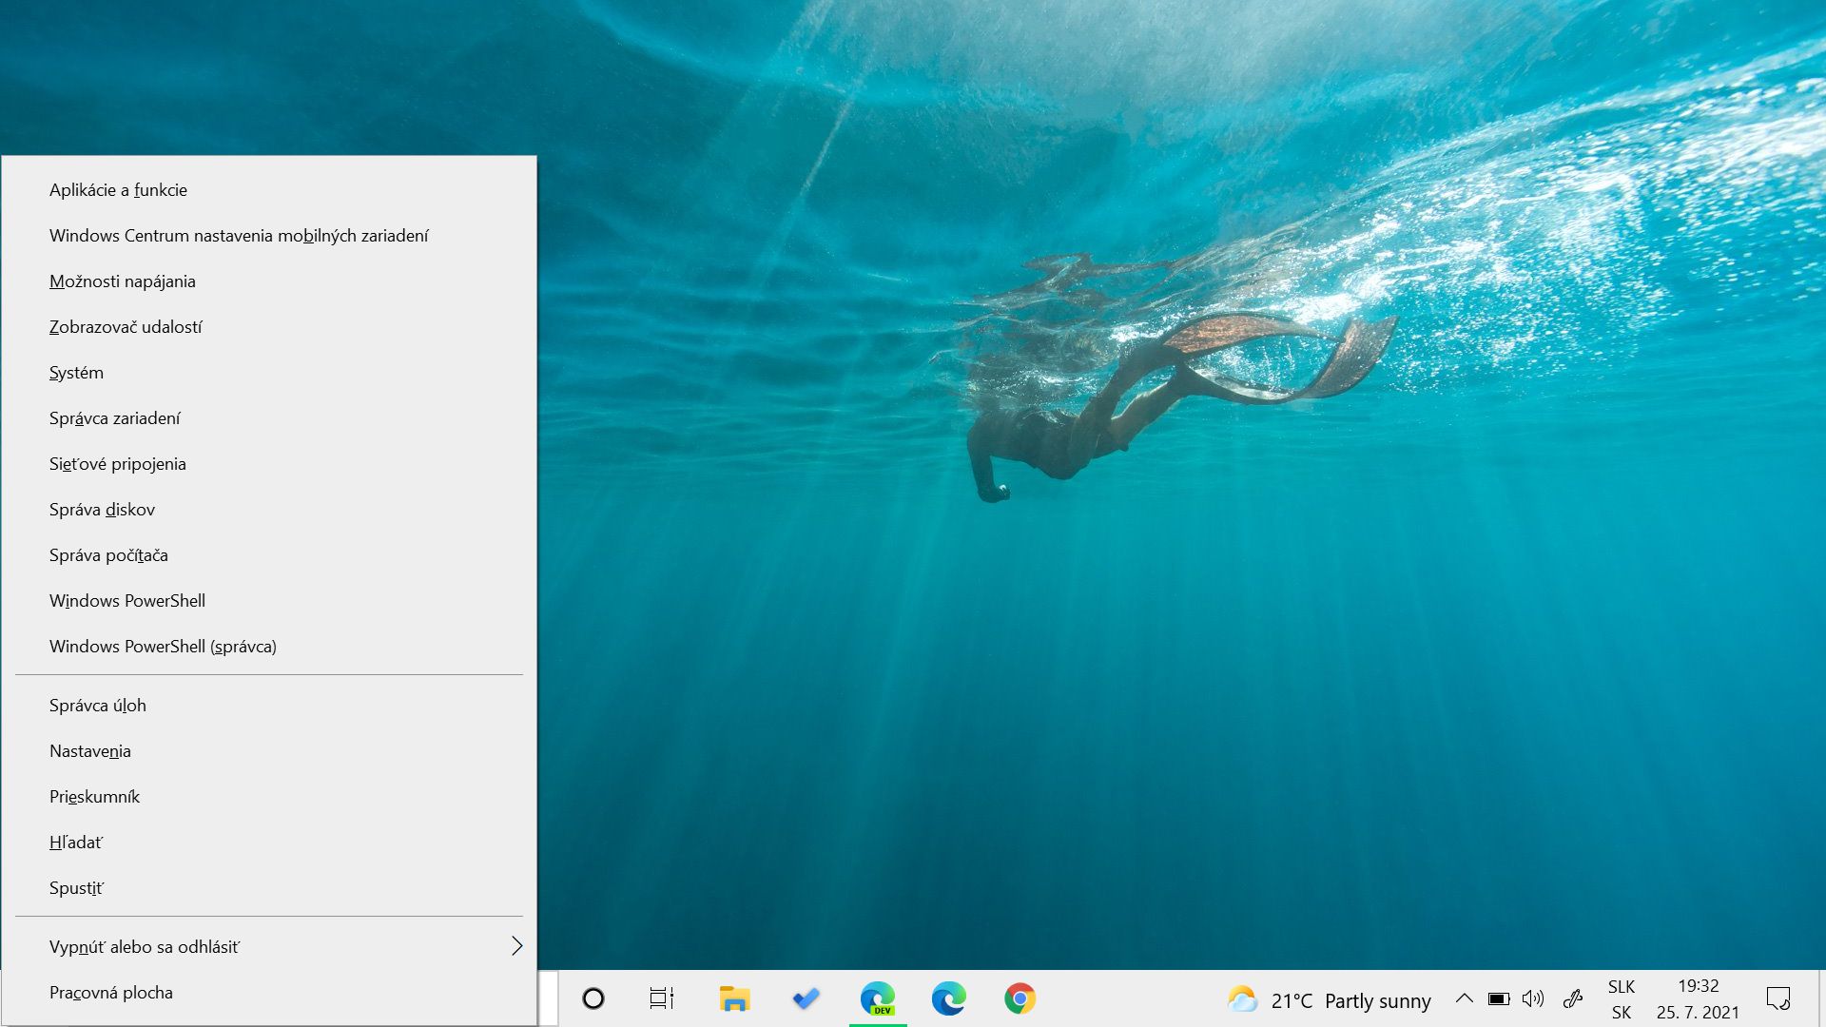Launch Windows PowerShell (správca)

tap(269, 647)
